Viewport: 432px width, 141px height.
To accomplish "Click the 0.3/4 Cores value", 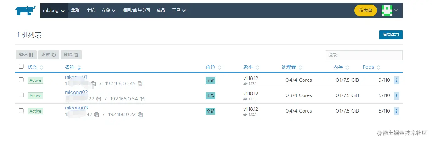I will click(299, 95).
